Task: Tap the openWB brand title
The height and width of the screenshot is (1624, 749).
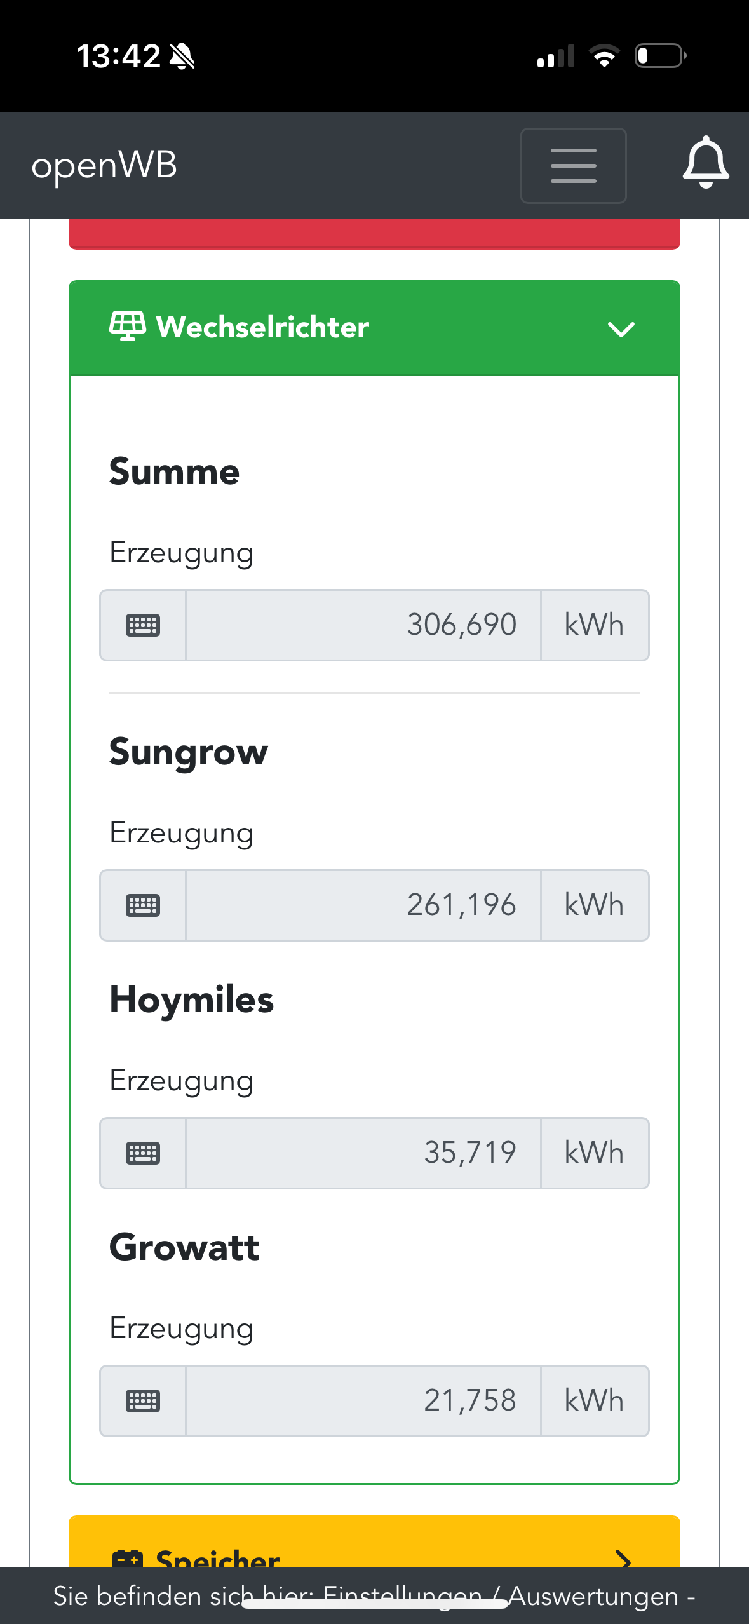Action: point(104,165)
